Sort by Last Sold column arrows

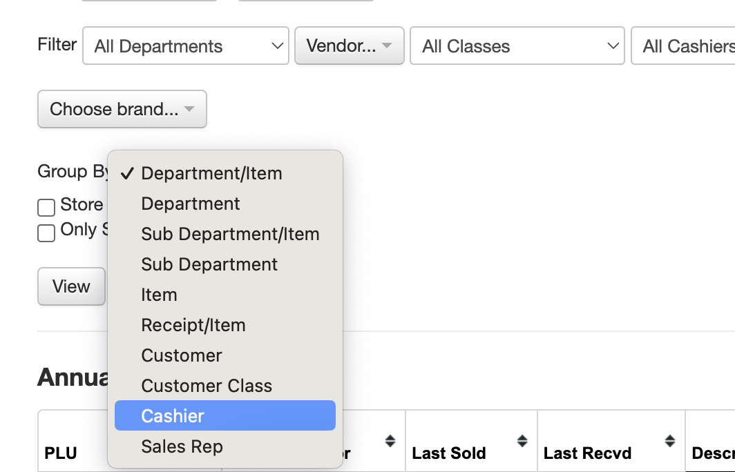pyautogui.click(x=522, y=441)
